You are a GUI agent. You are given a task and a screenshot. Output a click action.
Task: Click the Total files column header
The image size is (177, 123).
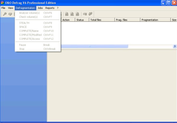[102, 20]
